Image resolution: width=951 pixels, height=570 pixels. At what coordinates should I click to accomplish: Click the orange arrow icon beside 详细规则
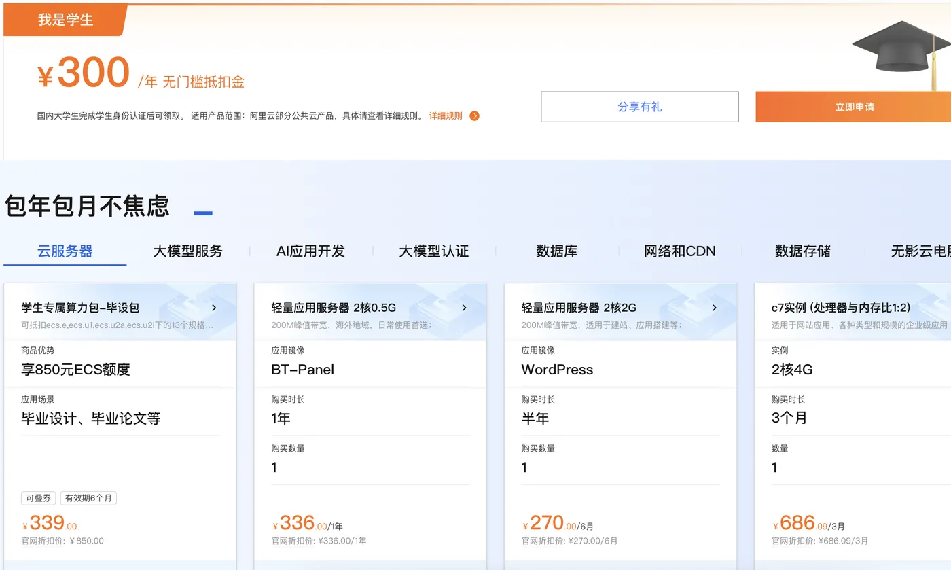[x=474, y=115]
